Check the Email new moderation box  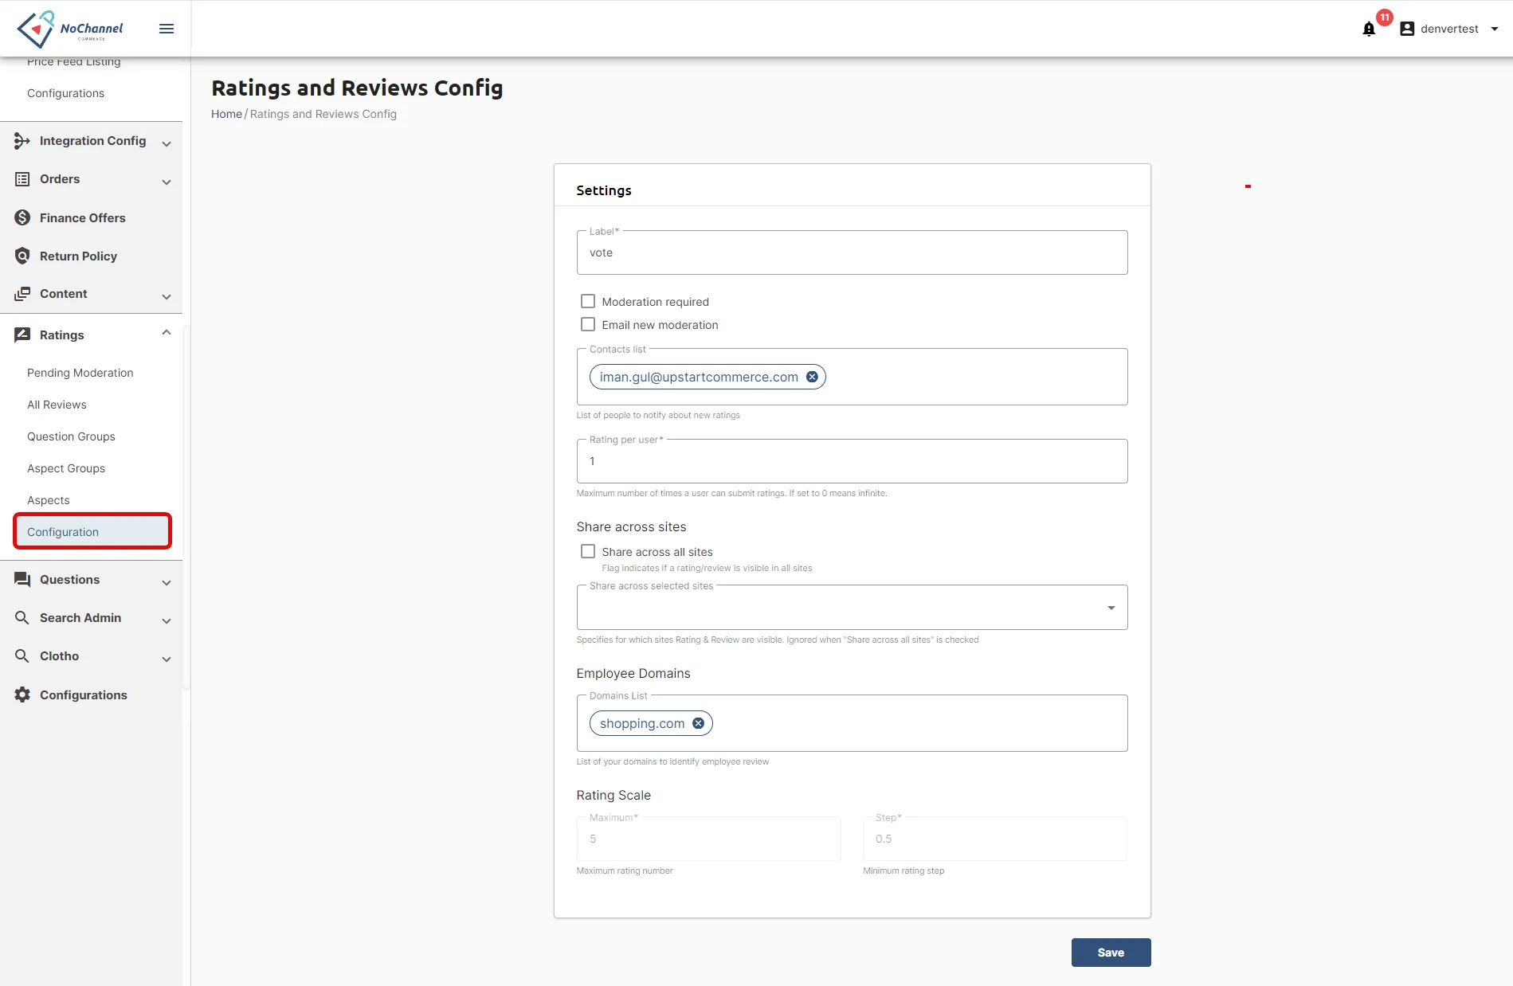(588, 324)
